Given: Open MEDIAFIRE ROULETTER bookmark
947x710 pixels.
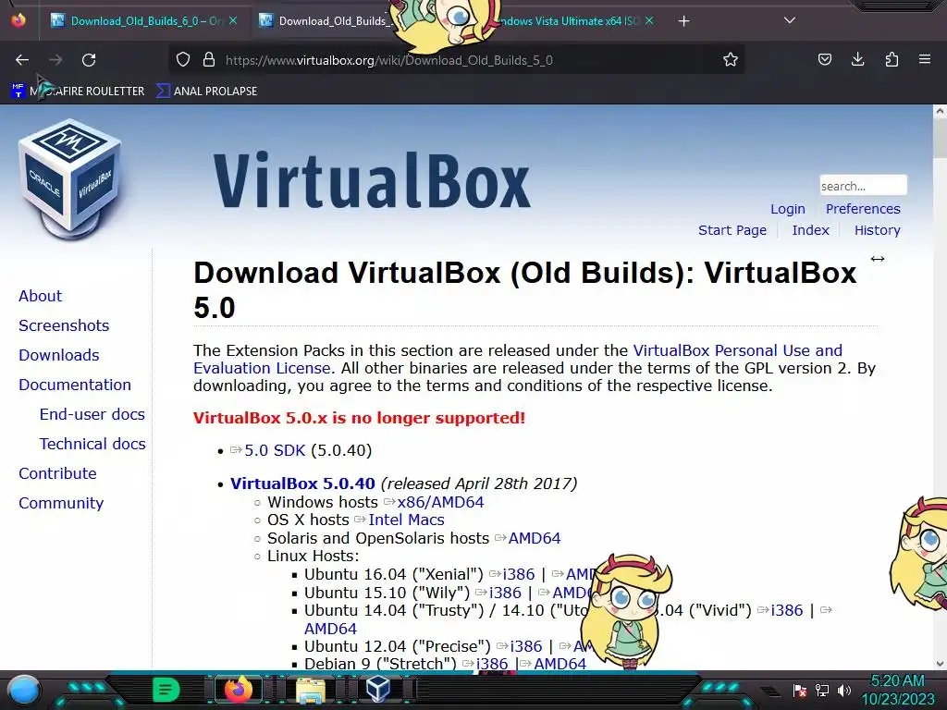Looking at the screenshot, I should tap(78, 92).
